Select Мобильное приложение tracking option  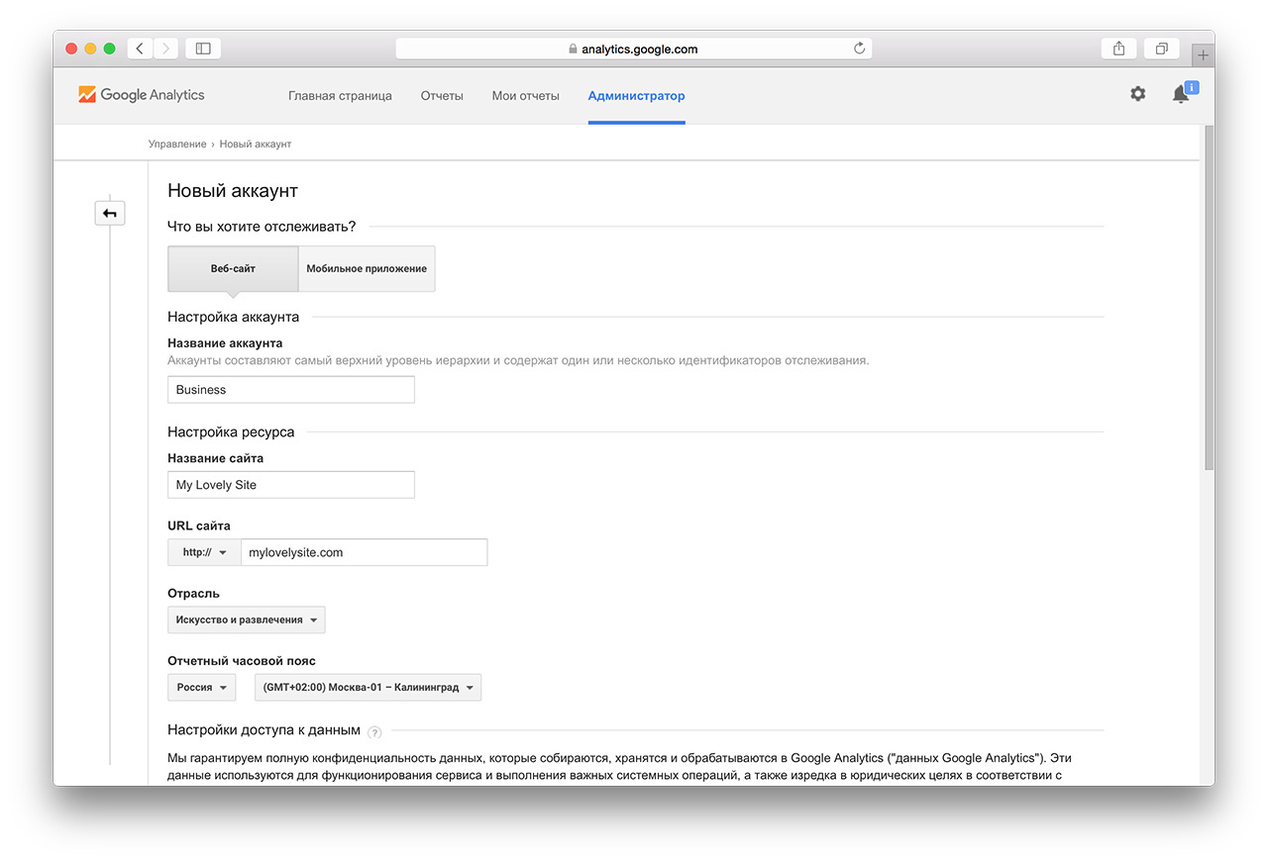[367, 268]
